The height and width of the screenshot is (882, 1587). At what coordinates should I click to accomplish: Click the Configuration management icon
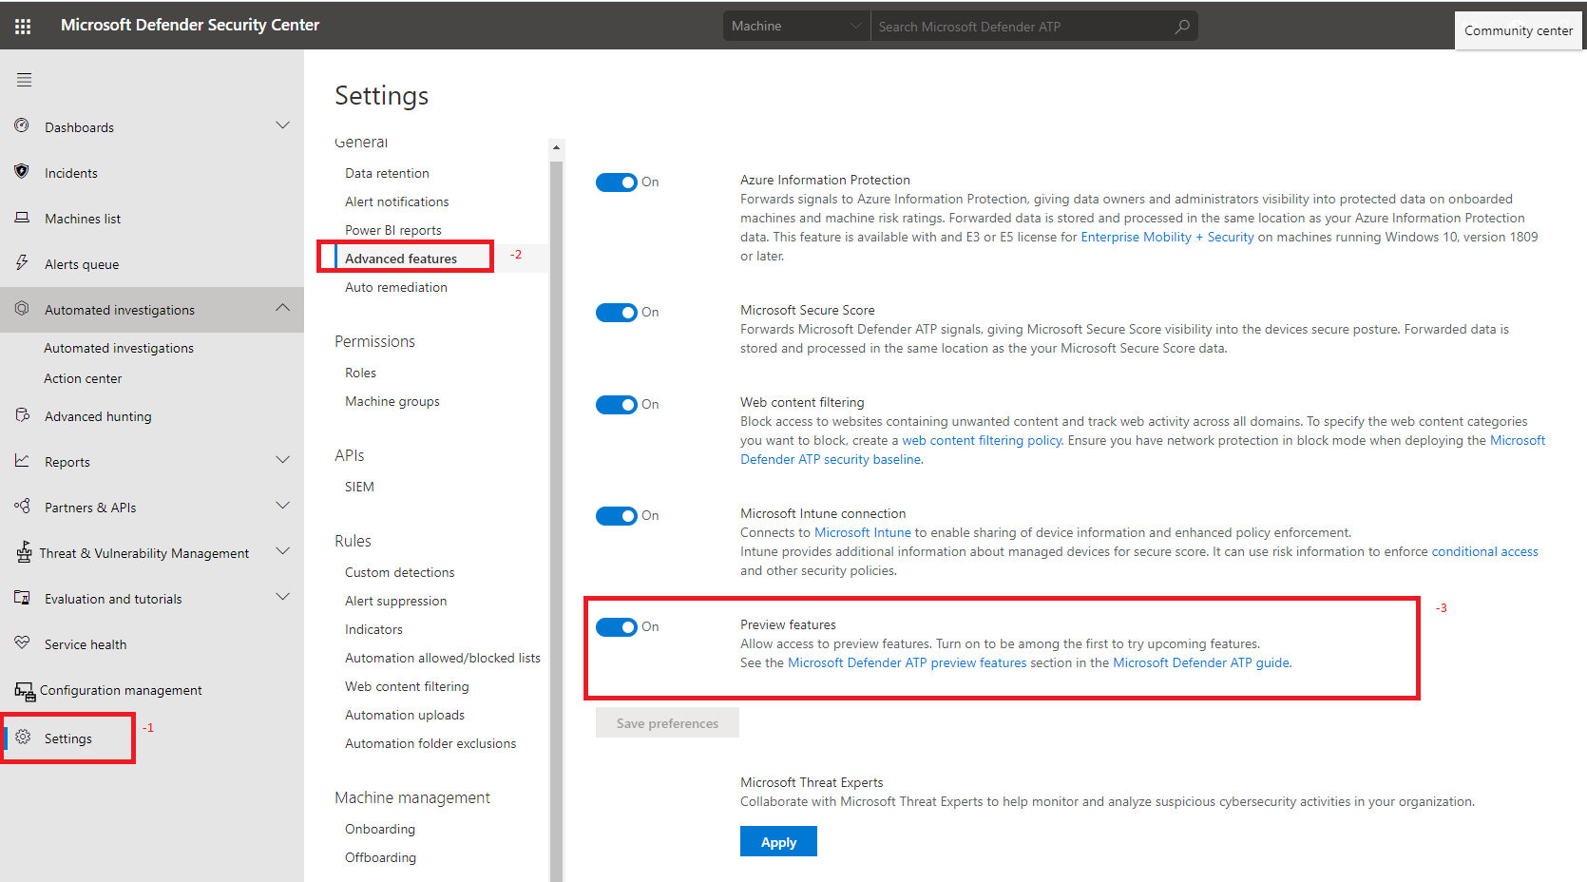(25, 691)
